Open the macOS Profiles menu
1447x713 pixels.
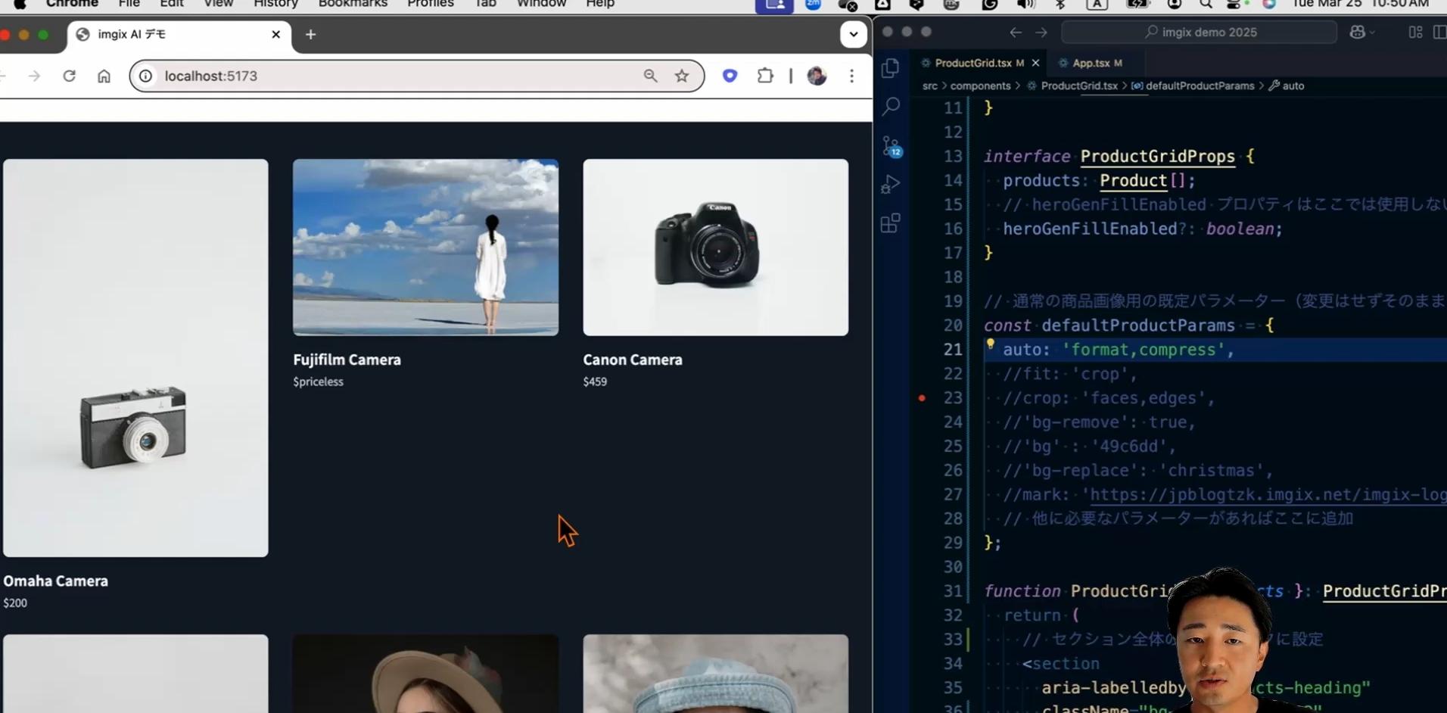point(430,4)
